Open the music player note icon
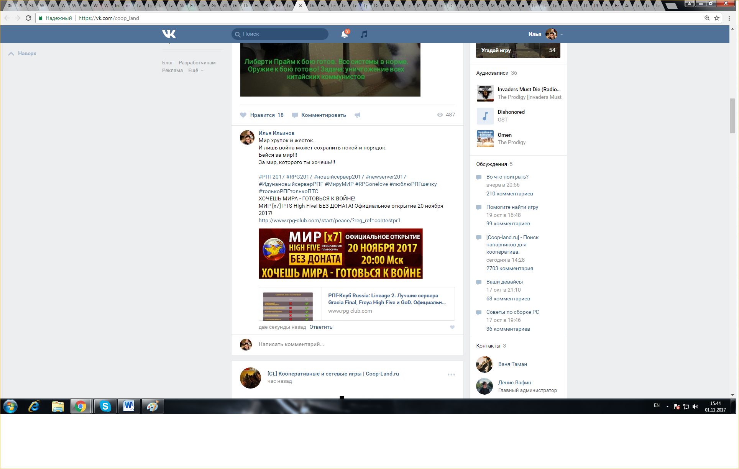 [x=364, y=34]
